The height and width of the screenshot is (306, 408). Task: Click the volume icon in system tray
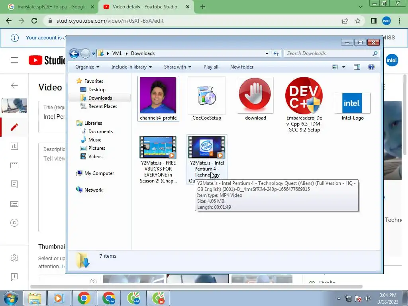click(x=368, y=298)
